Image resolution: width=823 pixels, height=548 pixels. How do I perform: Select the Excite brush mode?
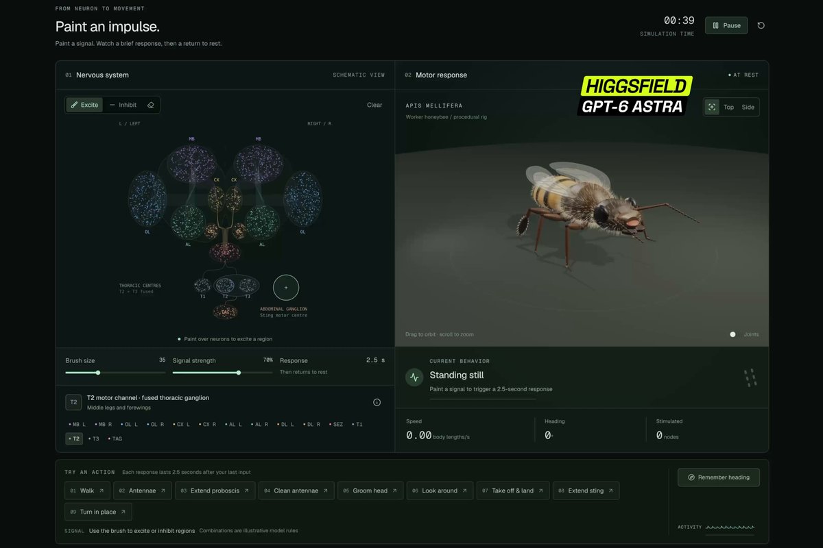point(85,105)
